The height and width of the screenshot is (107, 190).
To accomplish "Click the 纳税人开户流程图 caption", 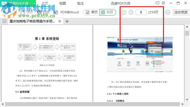I will (x=47, y=65).
